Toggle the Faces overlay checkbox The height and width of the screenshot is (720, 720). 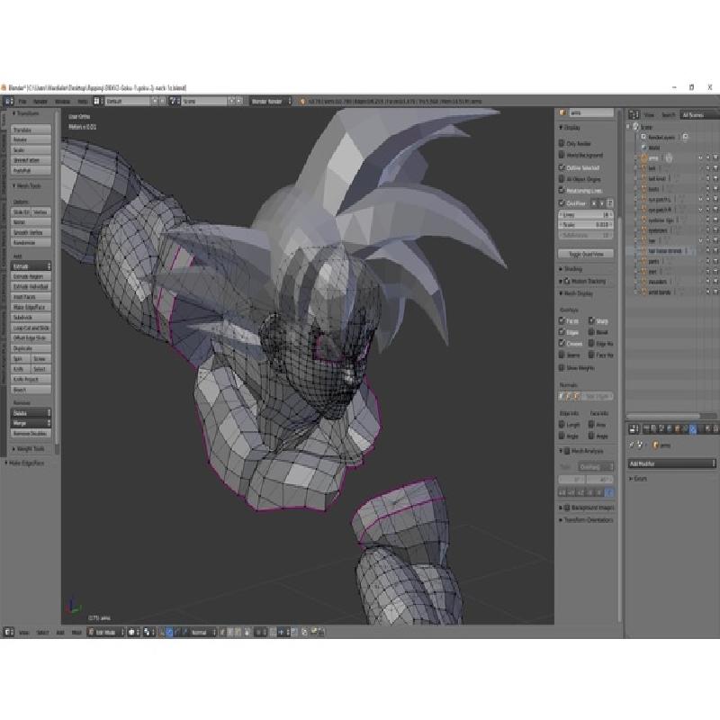pyautogui.click(x=561, y=320)
